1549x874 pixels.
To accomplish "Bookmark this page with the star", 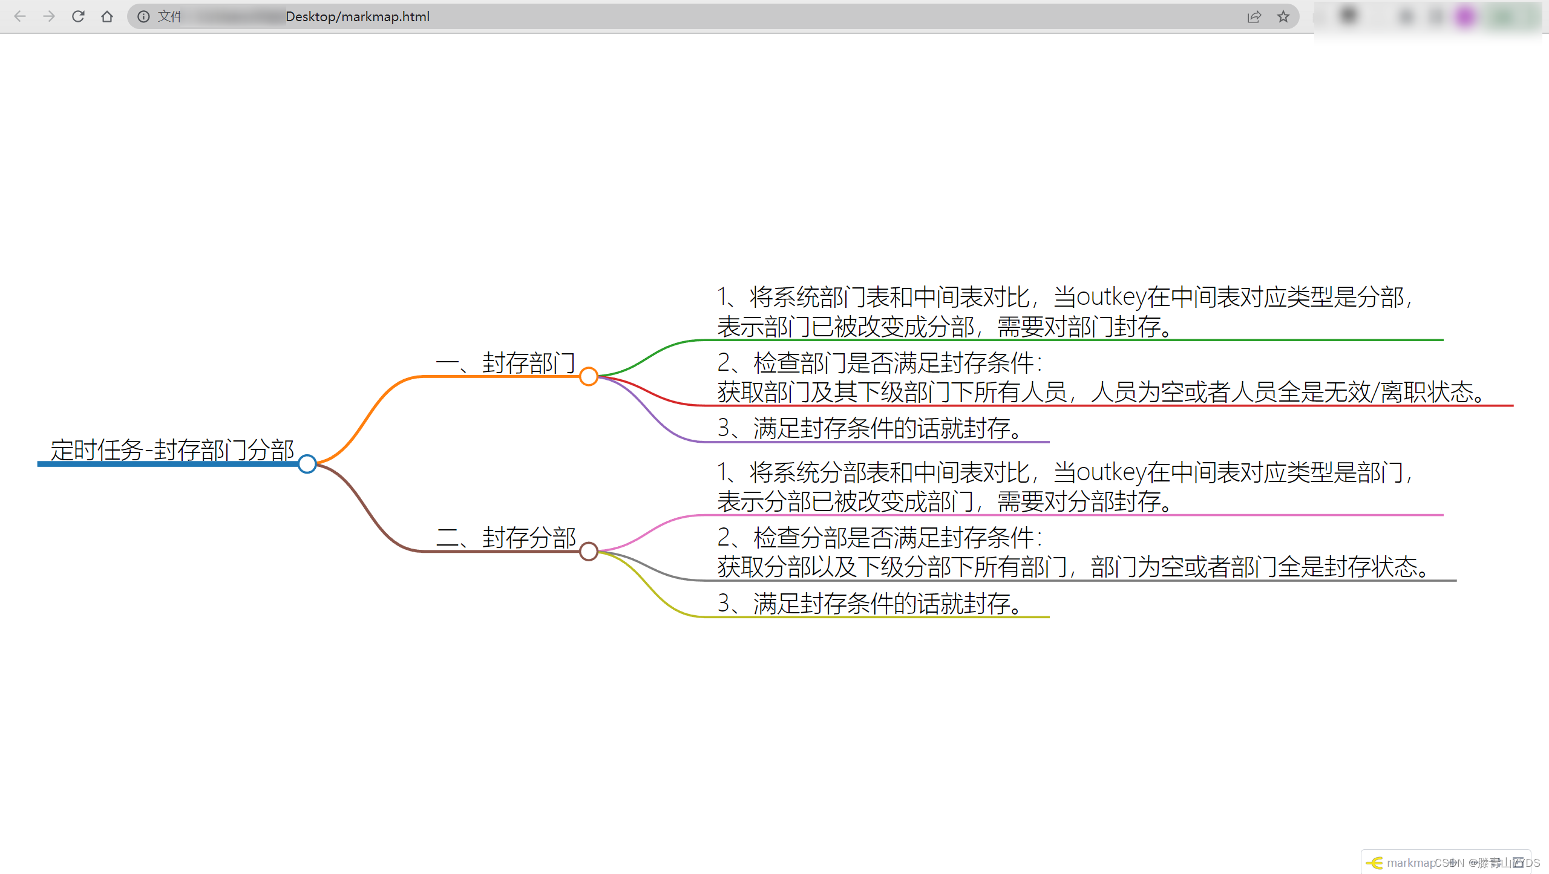I will point(1283,16).
